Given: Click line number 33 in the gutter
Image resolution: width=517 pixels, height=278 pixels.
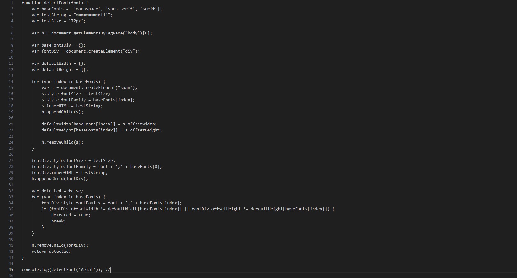Looking at the screenshot, I should coord(11,197).
